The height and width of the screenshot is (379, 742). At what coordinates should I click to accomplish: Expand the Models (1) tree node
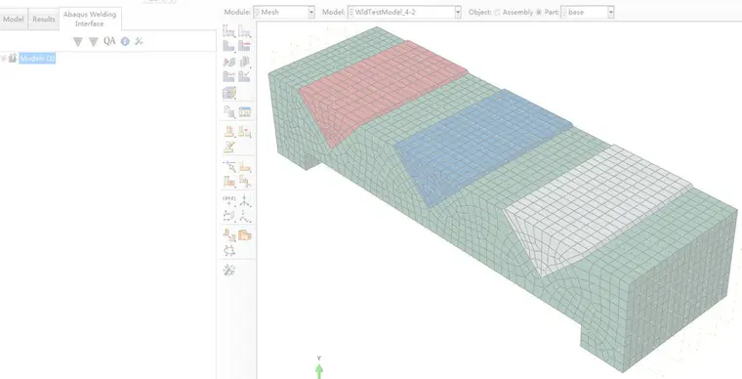(x=3, y=59)
